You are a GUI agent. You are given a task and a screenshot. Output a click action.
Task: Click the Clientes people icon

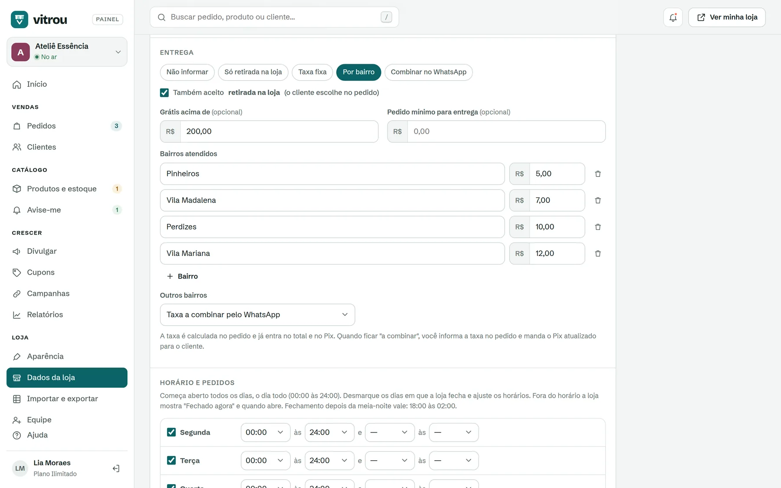(17, 147)
